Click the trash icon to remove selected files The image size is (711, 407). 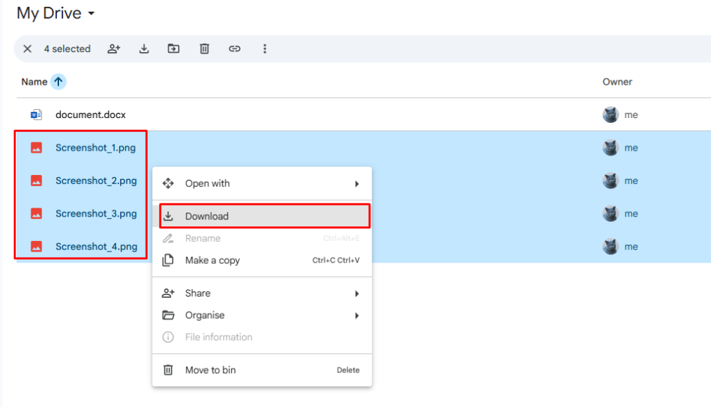click(203, 49)
